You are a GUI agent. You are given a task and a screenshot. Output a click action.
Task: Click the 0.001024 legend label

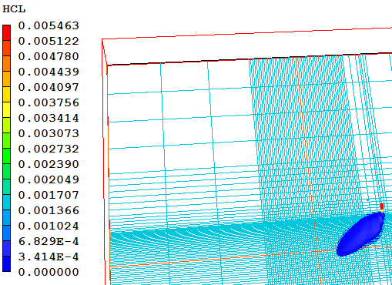coord(49,226)
